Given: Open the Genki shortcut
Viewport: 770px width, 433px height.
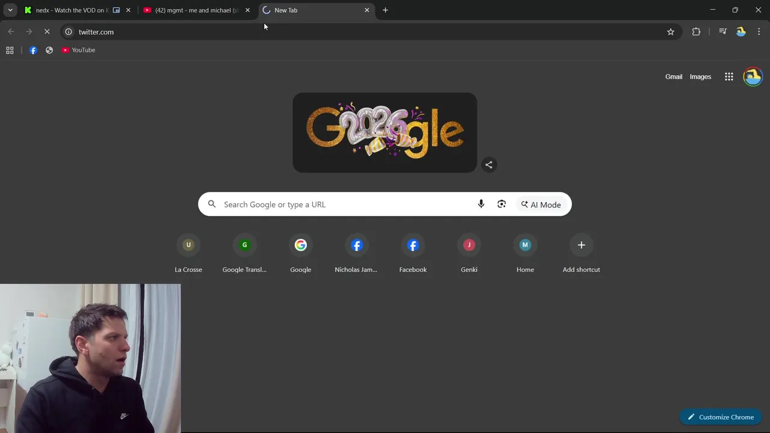Looking at the screenshot, I should pos(469,254).
